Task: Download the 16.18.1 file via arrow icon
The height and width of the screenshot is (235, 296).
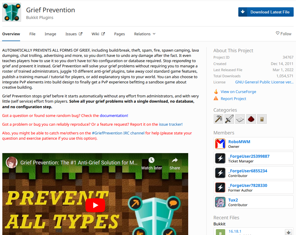Action: 288,232
